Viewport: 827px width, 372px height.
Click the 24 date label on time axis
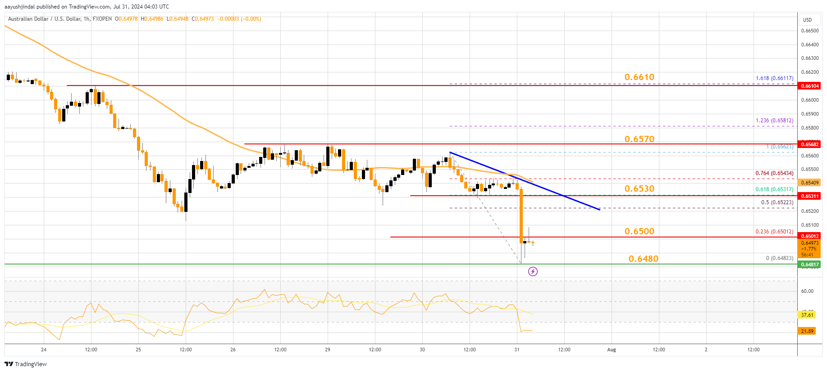(44, 350)
